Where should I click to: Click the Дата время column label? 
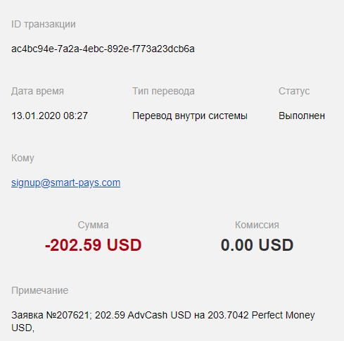(x=37, y=91)
